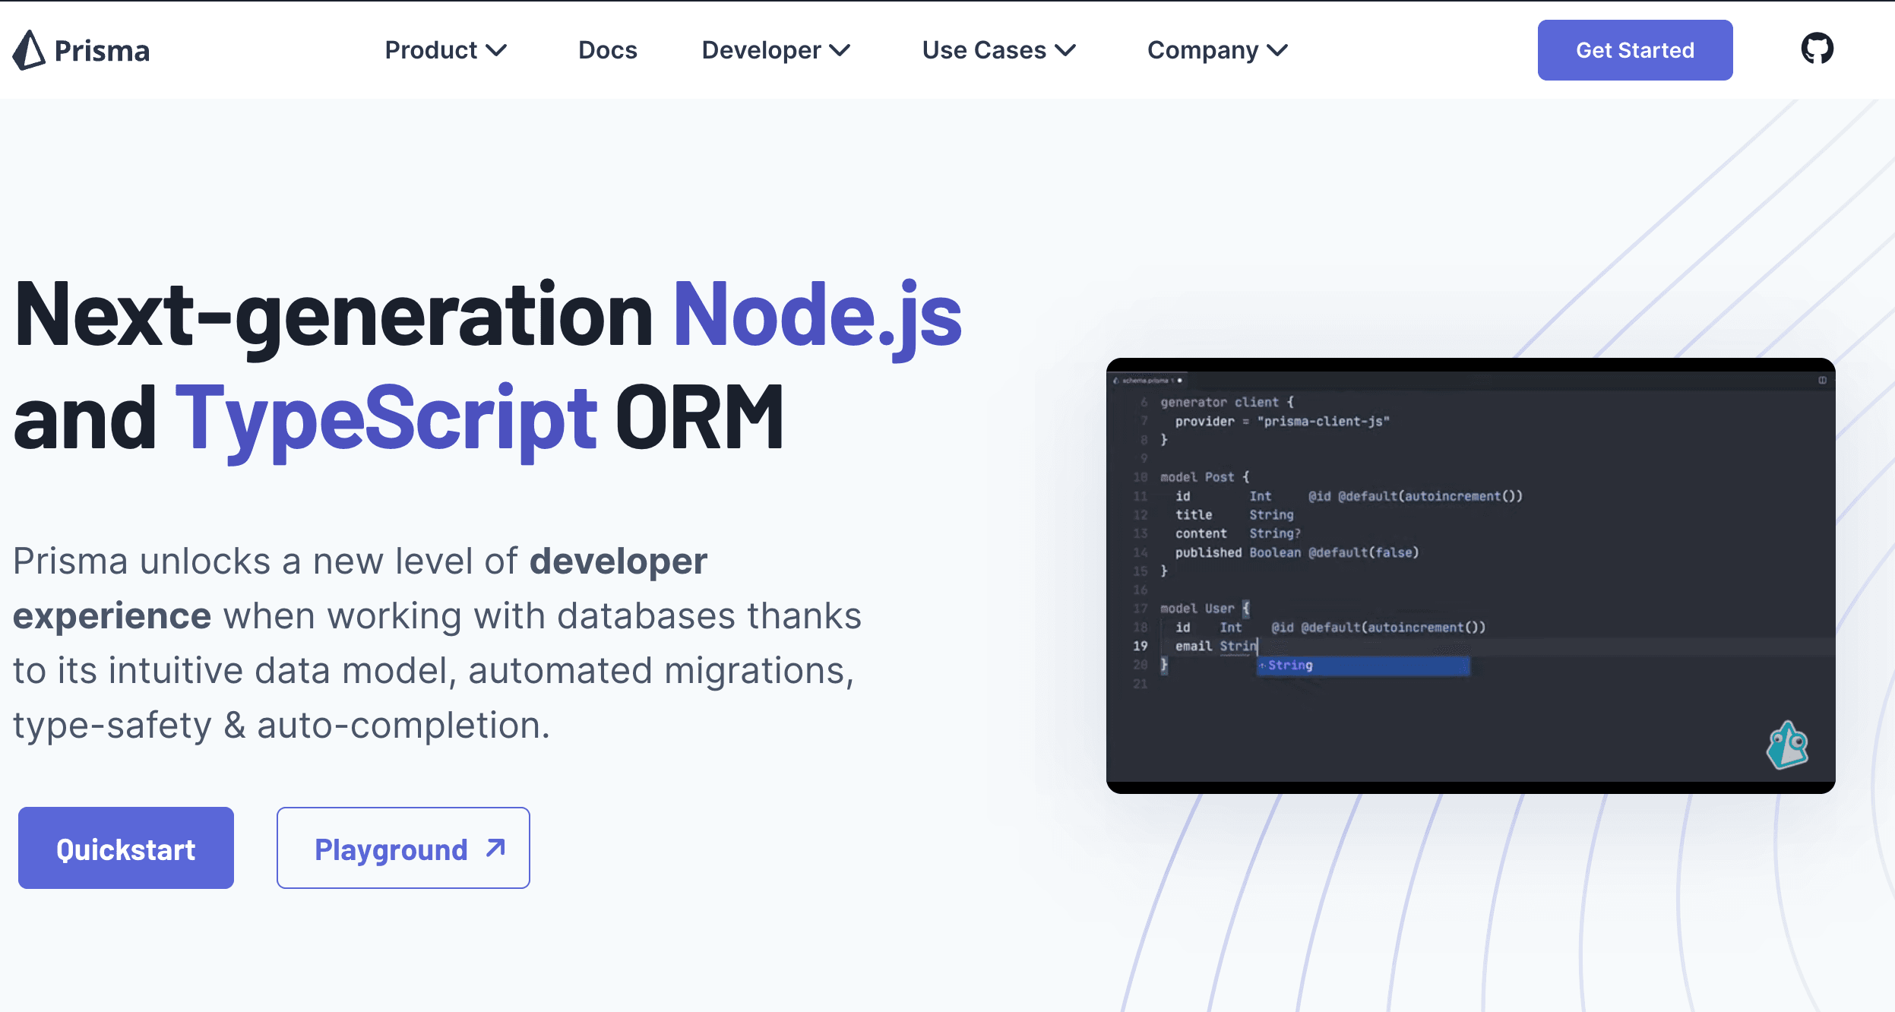Image resolution: width=1895 pixels, height=1012 pixels.
Task: Click line 19 'email Strin' in editor
Action: tap(1216, 646)
